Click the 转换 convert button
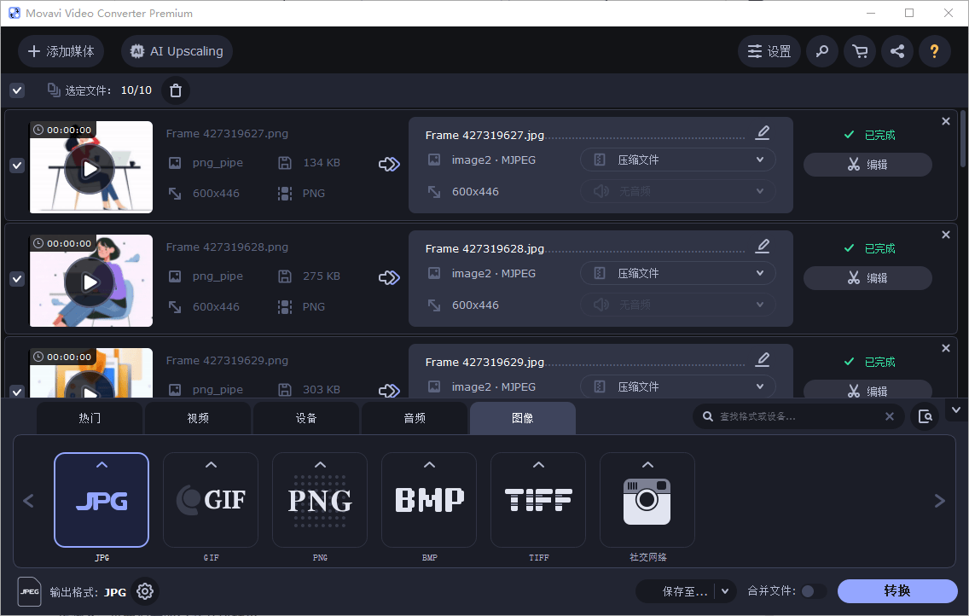 coord(897,591)
